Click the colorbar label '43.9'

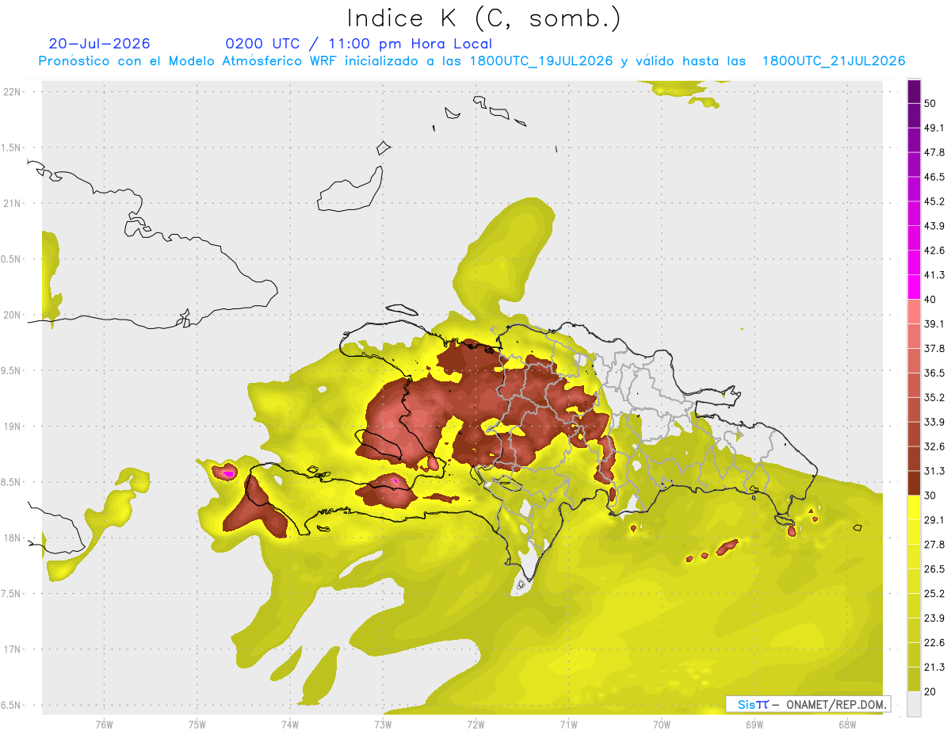934,226
